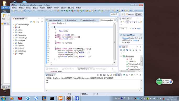Switch to Java perspective button
The image size is (179, 101).
pos(138,14)
